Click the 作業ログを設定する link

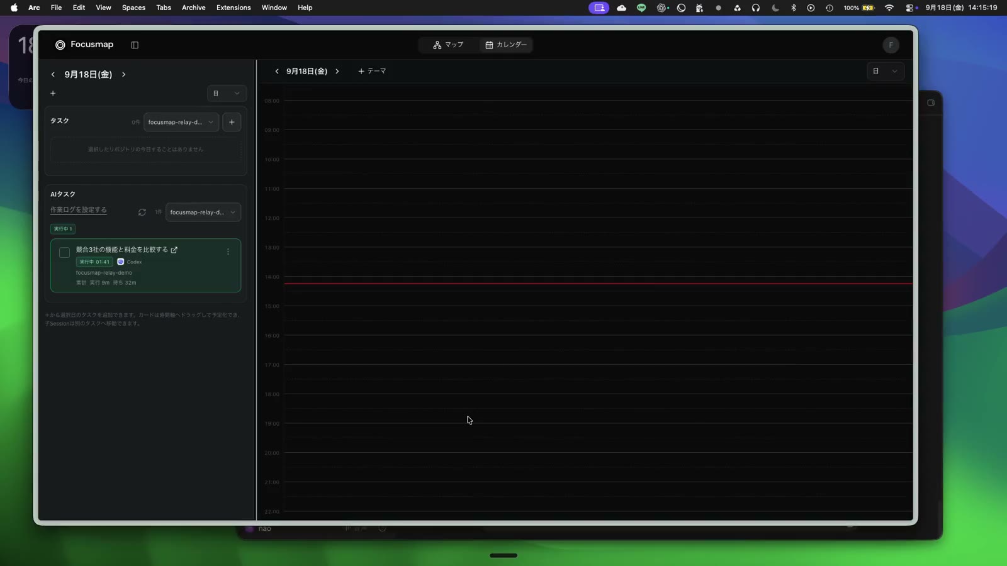click(79, 210)
